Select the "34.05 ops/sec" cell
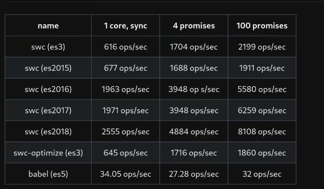The height and width of the screenshot is (189, 324). [125, 174]
